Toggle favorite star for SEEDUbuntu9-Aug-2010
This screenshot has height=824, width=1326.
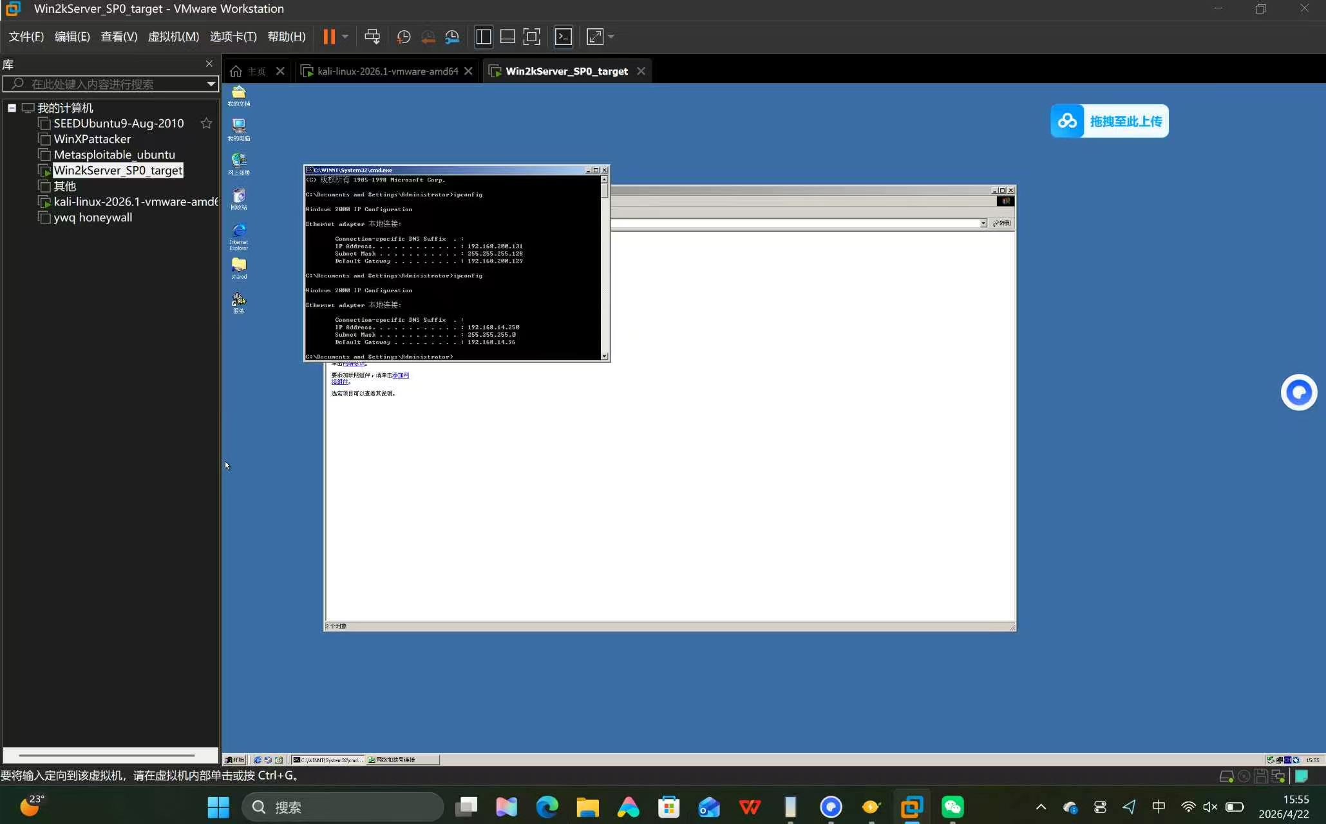(206, 123)
